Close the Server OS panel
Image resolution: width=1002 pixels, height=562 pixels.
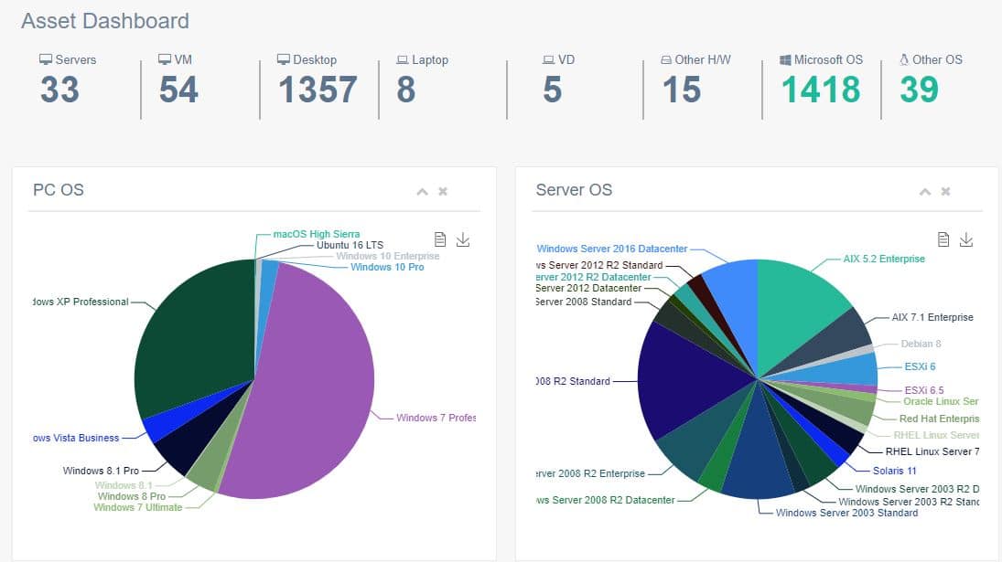point(946,191)
